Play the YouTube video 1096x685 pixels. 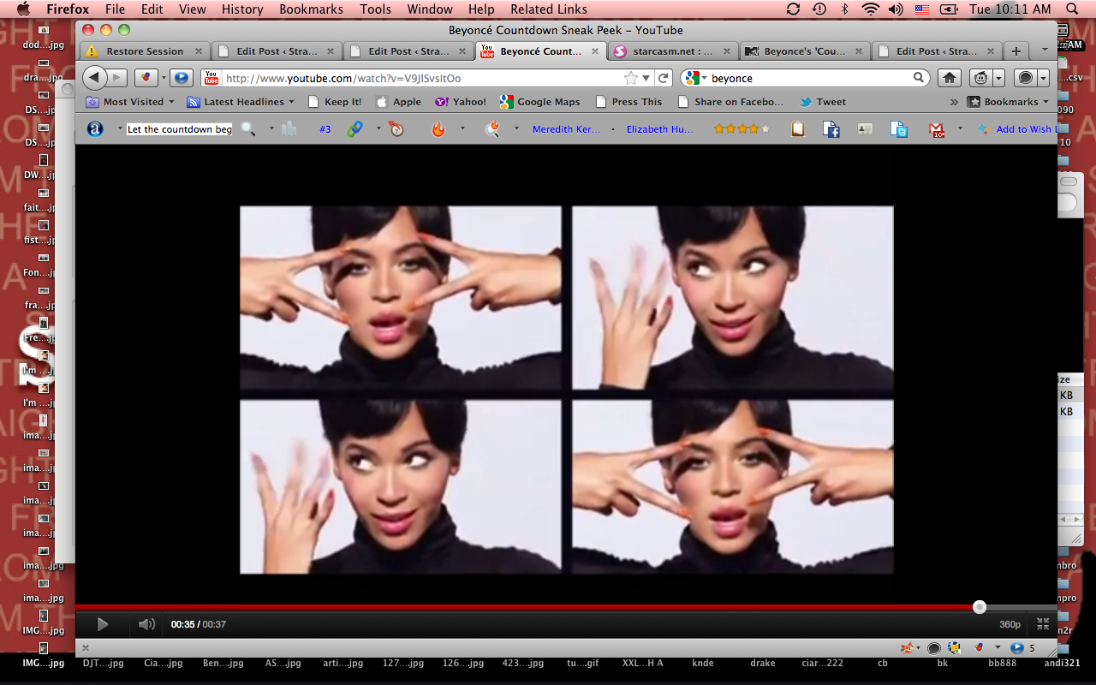coord(103,624)
